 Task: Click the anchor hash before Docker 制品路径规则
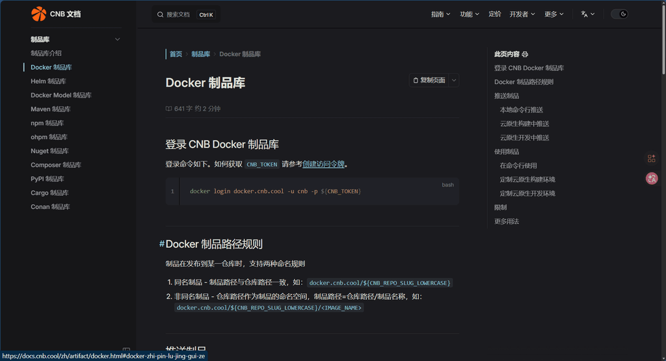coord(162,244)
